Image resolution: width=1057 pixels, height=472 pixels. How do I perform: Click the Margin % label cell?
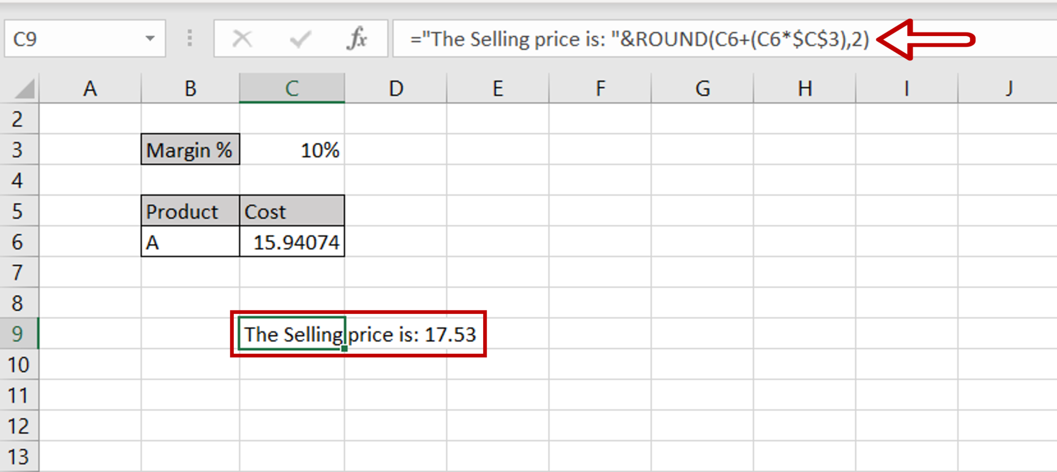(x=190, y=150)
